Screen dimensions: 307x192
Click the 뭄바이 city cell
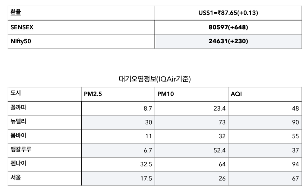click(18, 136)
